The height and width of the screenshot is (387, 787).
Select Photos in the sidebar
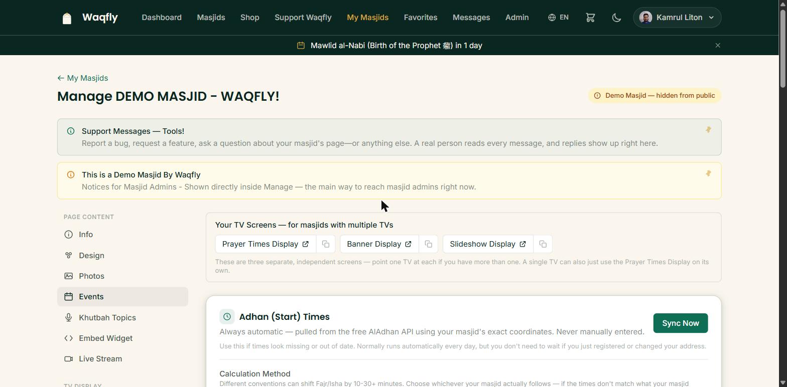coord(122,276)
